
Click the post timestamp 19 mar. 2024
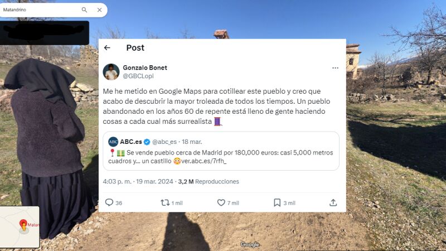pyautogui.click(x=154, y=182)
